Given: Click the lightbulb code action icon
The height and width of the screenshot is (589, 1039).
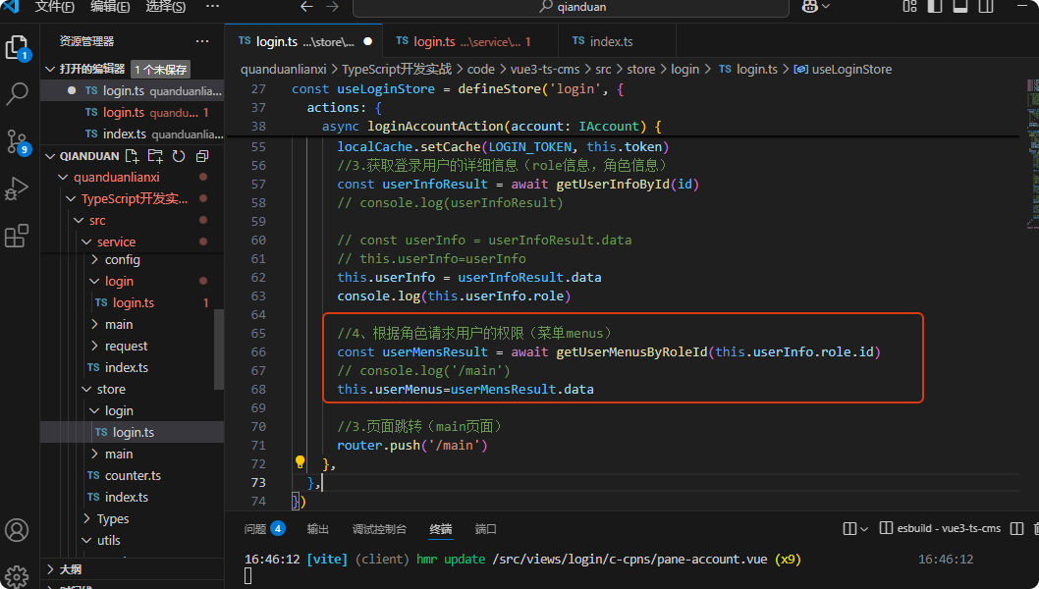Looking at the screenshot, I should [301, 461].
